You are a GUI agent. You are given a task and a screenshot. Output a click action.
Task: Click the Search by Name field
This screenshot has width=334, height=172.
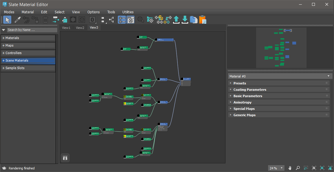point(32,30)
